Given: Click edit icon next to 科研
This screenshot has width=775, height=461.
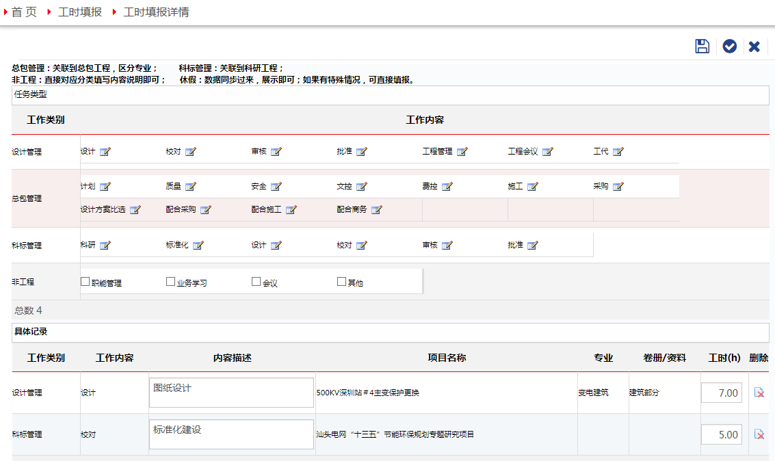Looking at the screenshot, I should [105, 246].
